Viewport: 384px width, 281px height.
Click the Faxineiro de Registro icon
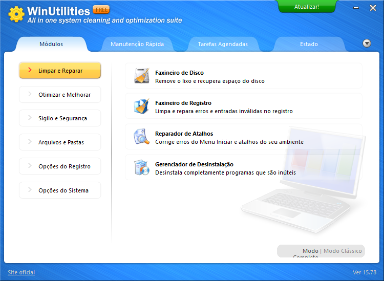[141, 106]
